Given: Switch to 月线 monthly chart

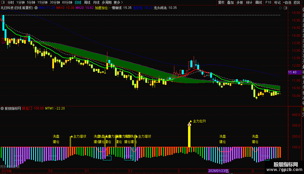Looking at the screenshot, I should pyautogui.click(x=96, y=2).
